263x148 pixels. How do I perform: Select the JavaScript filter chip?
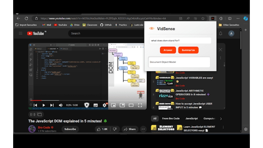[191, 119]
